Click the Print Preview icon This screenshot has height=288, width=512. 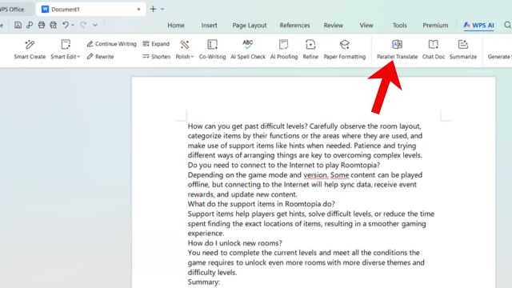pyautogui.click(x=54, y=25)
